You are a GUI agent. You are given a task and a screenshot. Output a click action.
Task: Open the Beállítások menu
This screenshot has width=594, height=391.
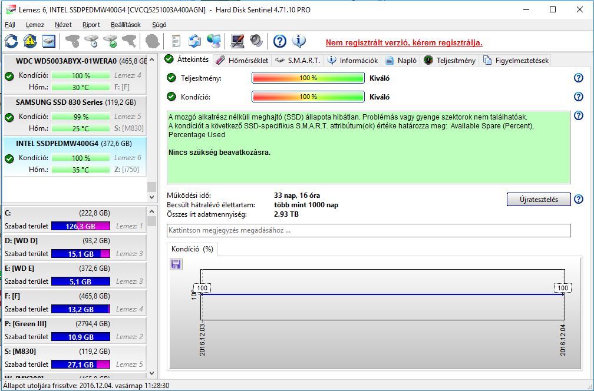click(126, 25)
